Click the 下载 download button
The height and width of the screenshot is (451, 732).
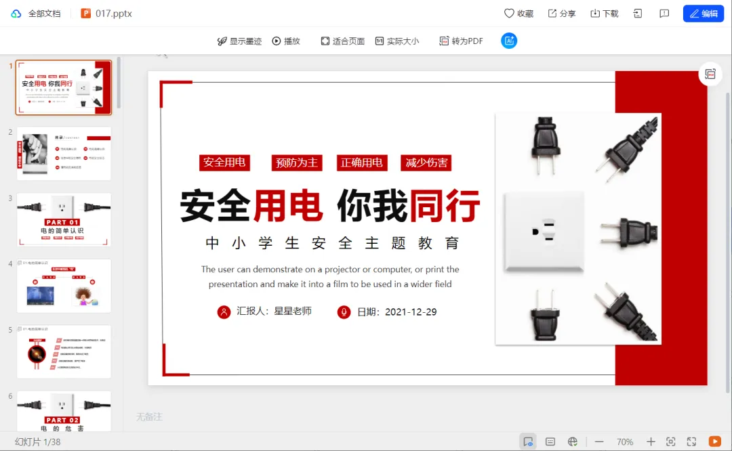click(604, 14)
